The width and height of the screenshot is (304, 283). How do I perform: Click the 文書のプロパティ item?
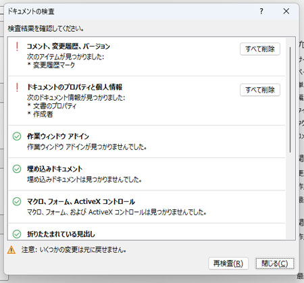[x=55, y=106]
